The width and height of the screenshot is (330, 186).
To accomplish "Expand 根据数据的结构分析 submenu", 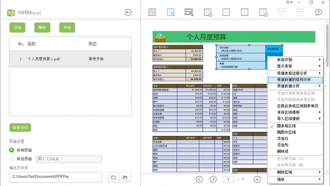I will click(295, 80).
